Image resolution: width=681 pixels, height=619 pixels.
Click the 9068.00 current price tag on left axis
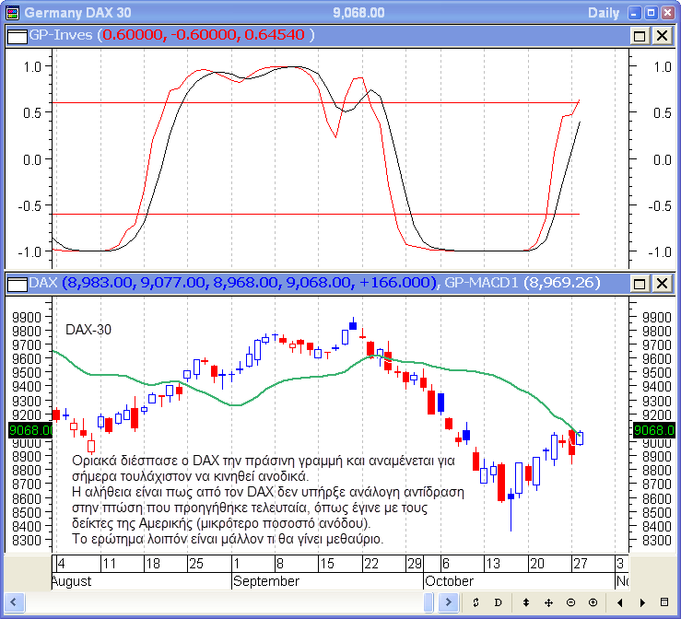coord(27,430)
